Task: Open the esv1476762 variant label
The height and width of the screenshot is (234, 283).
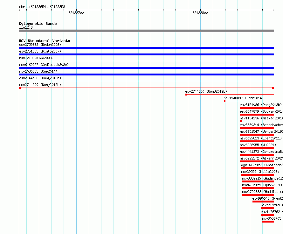Action: pos(272,212)
